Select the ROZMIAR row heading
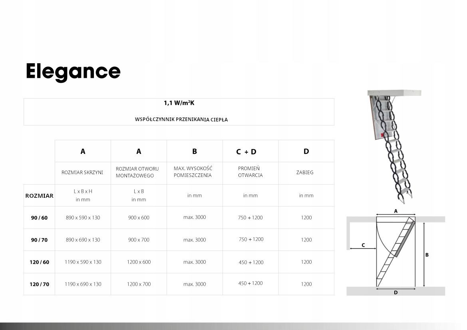 click(39, 196)
